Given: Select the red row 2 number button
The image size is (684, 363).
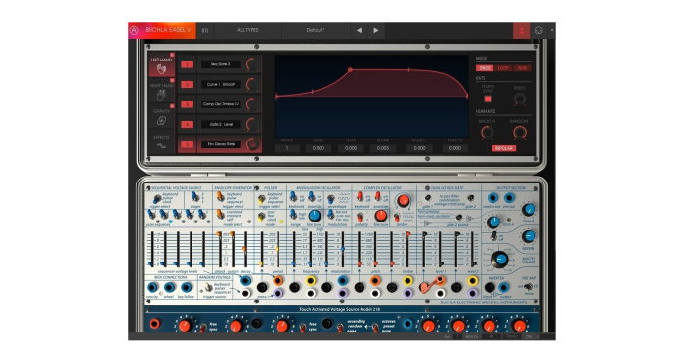Looking at the screenshot, I should pyautogui.click(x=187, y=85).
